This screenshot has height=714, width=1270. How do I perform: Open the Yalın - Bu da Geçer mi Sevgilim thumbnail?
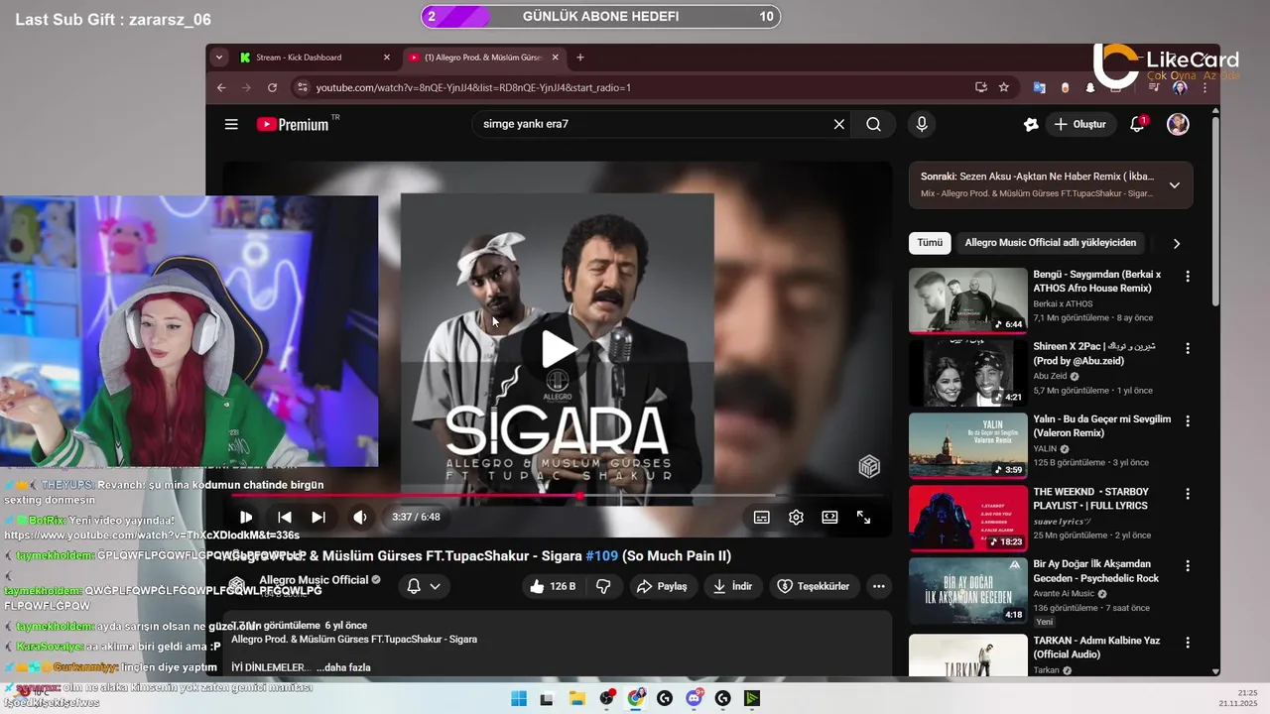pos(968,445)
